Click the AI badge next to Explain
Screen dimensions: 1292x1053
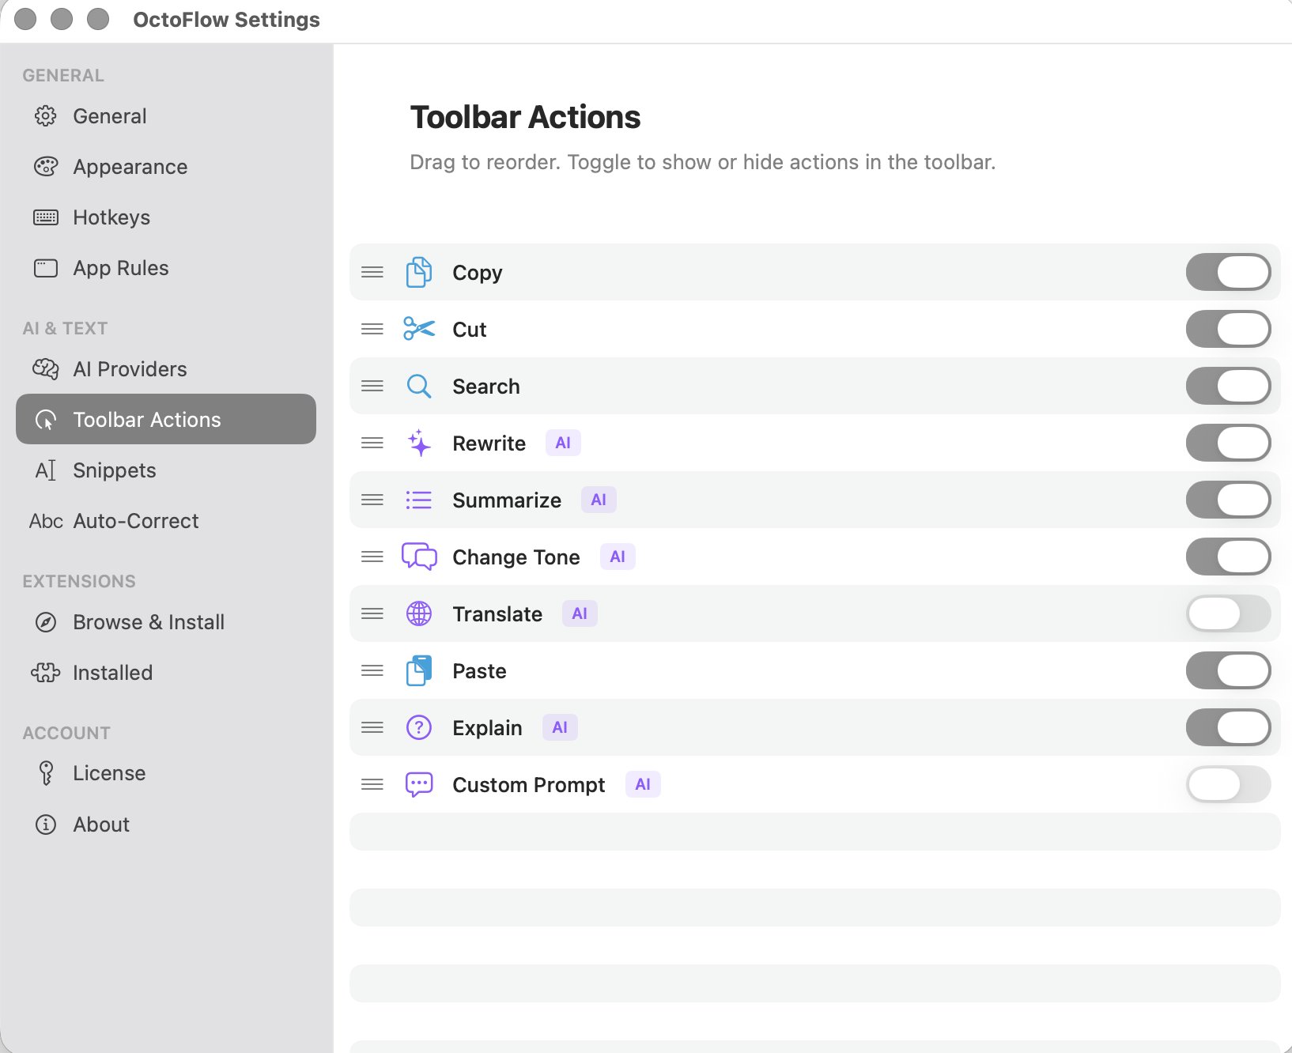click(x=560, y=727)
